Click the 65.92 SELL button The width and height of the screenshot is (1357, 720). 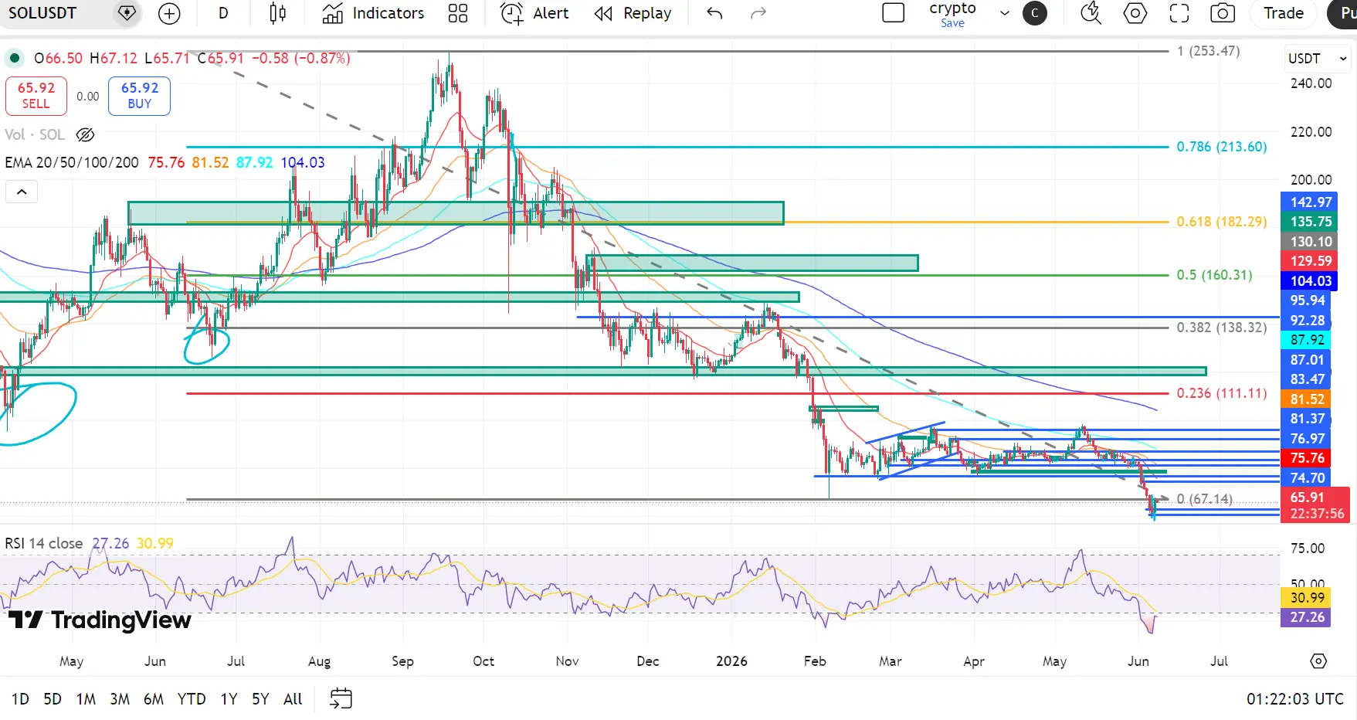click(36, 96)
